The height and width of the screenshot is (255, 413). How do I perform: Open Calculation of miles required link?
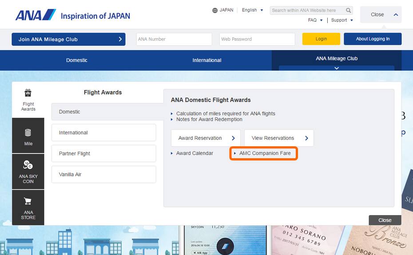click(x=226, y=114)
